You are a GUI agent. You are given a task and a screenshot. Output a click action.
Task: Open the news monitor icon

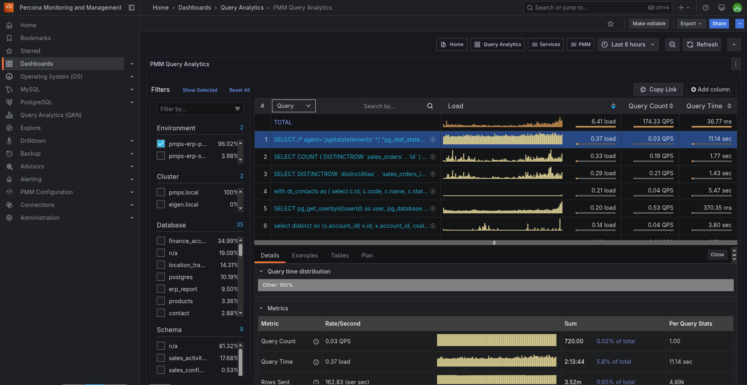[722, 8]
